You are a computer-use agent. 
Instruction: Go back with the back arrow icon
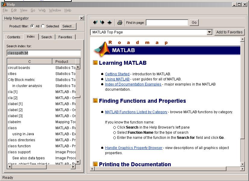[95, 23]
